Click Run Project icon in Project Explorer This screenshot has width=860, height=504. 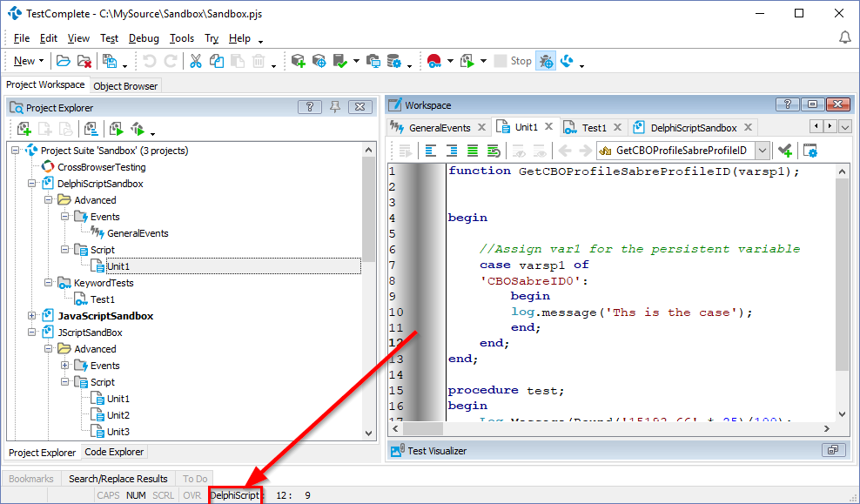pyautogui.click(x=117, y=130)
